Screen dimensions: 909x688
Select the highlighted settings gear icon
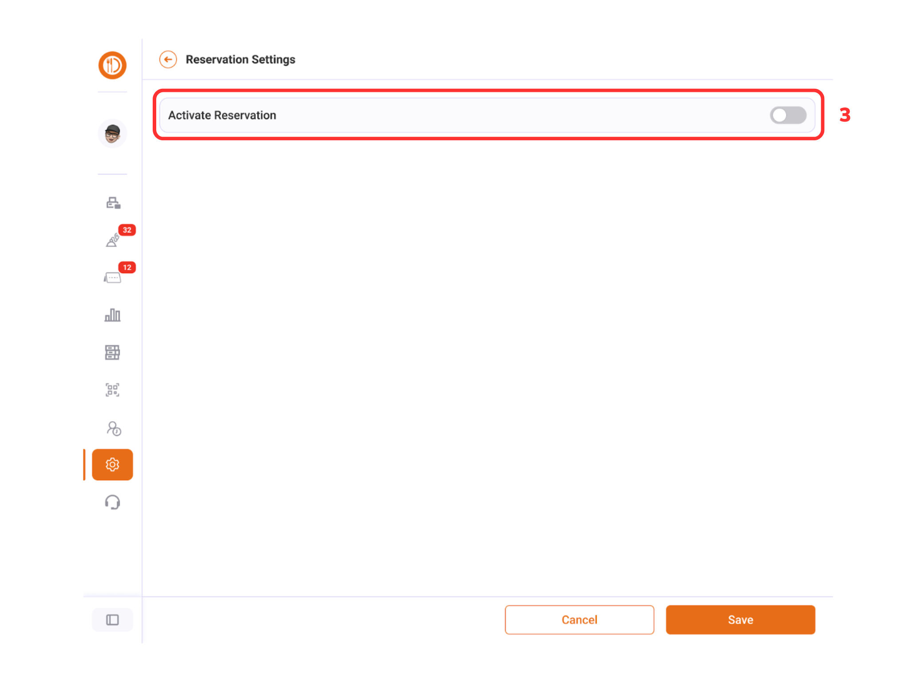[x=112, y=464]
